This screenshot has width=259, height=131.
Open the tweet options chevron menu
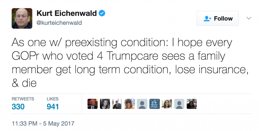coord(249,18)
